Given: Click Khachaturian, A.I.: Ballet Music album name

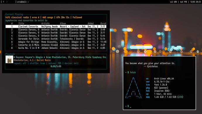Looking at the screenshot, I should 32,60.
